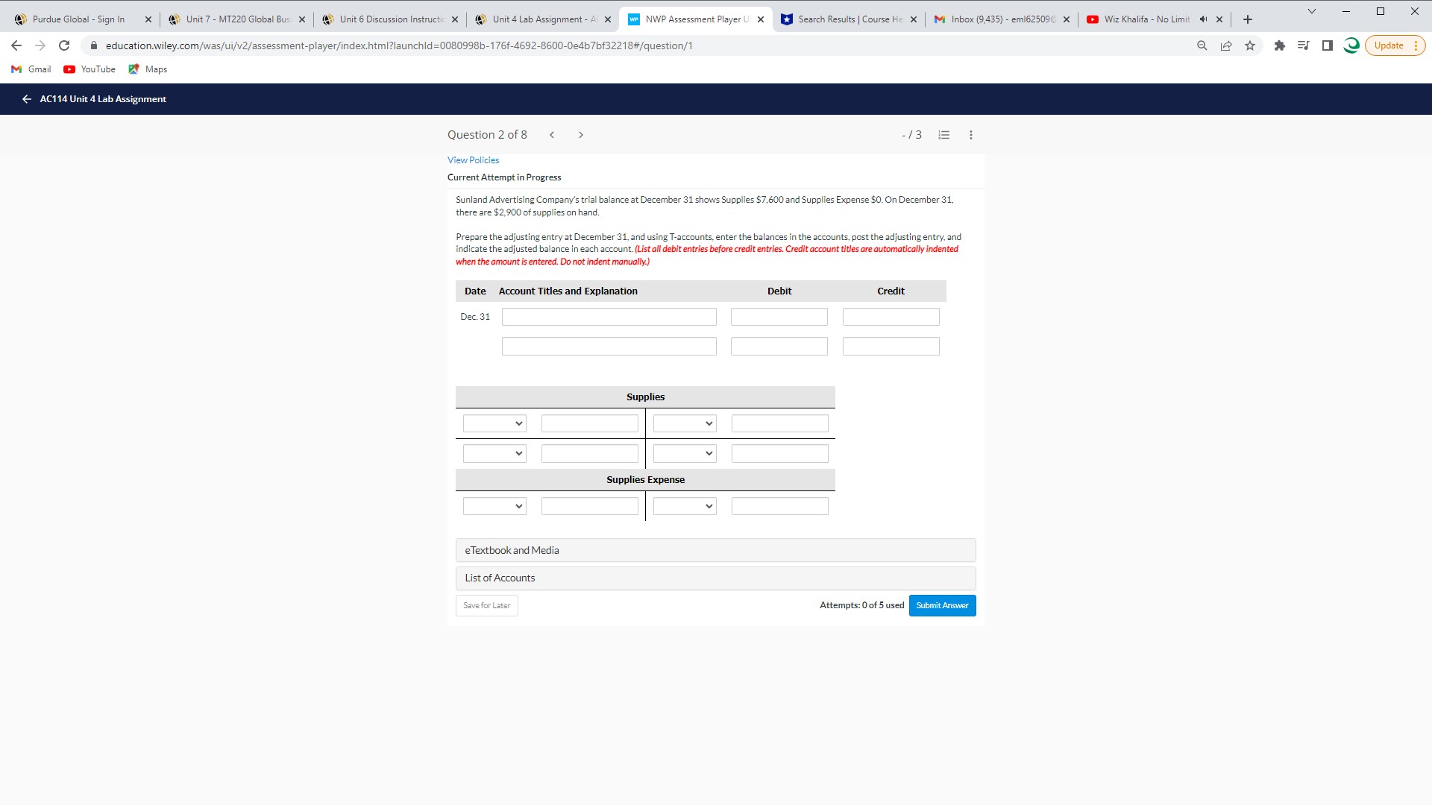Open the browser extensions puzzle icon
The image size is (1432, 805).
[x=1280, y=45]
